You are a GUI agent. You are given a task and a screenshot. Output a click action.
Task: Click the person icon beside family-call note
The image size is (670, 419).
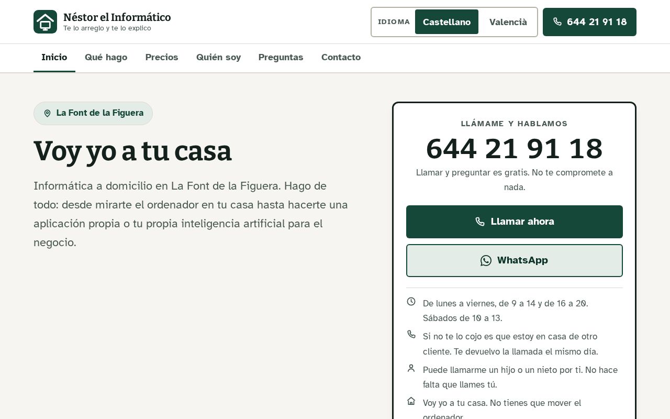(411, 368)
